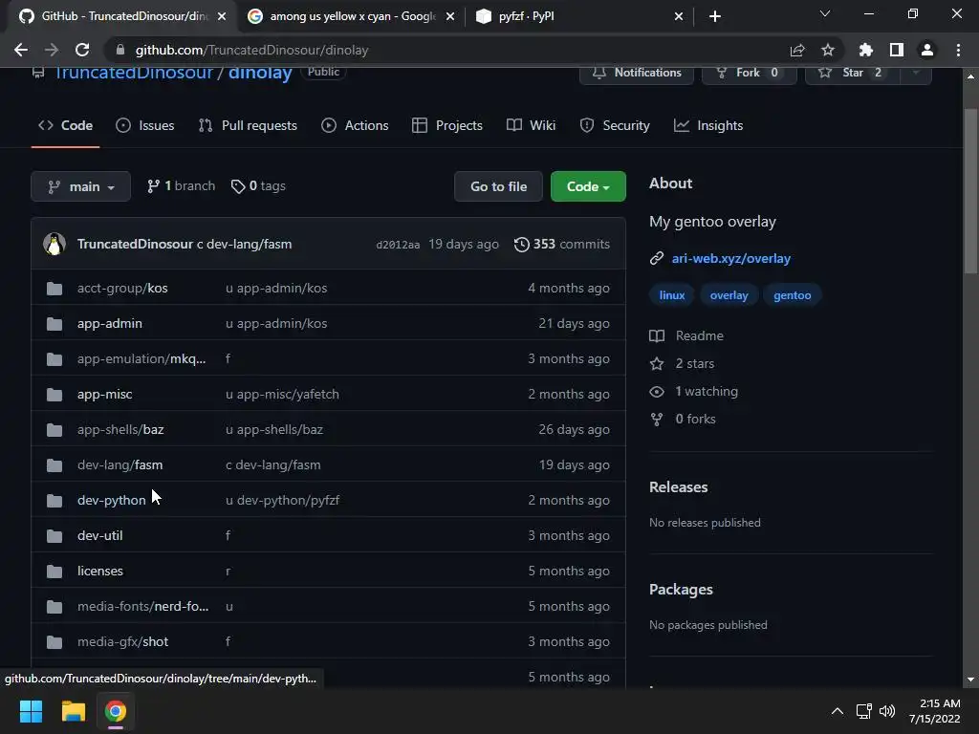The image size is (979, 734).
Task: Open the app-shells/baz folder
Action: [x=120, y=429]
